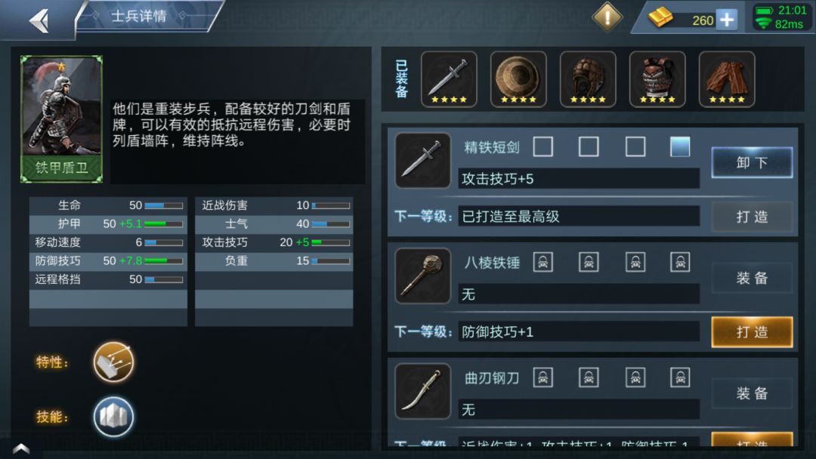Select the equipped round shield slot

pos(518,79)
